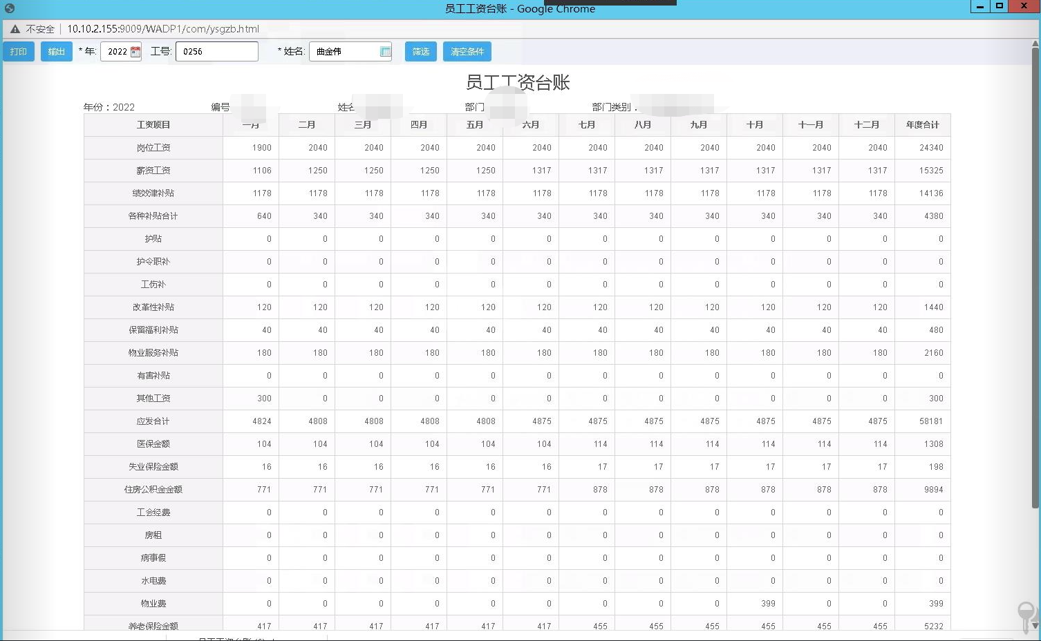Click the 水电费 row label
This screenshot has height=641, width=1041.
tap(153, 581)
